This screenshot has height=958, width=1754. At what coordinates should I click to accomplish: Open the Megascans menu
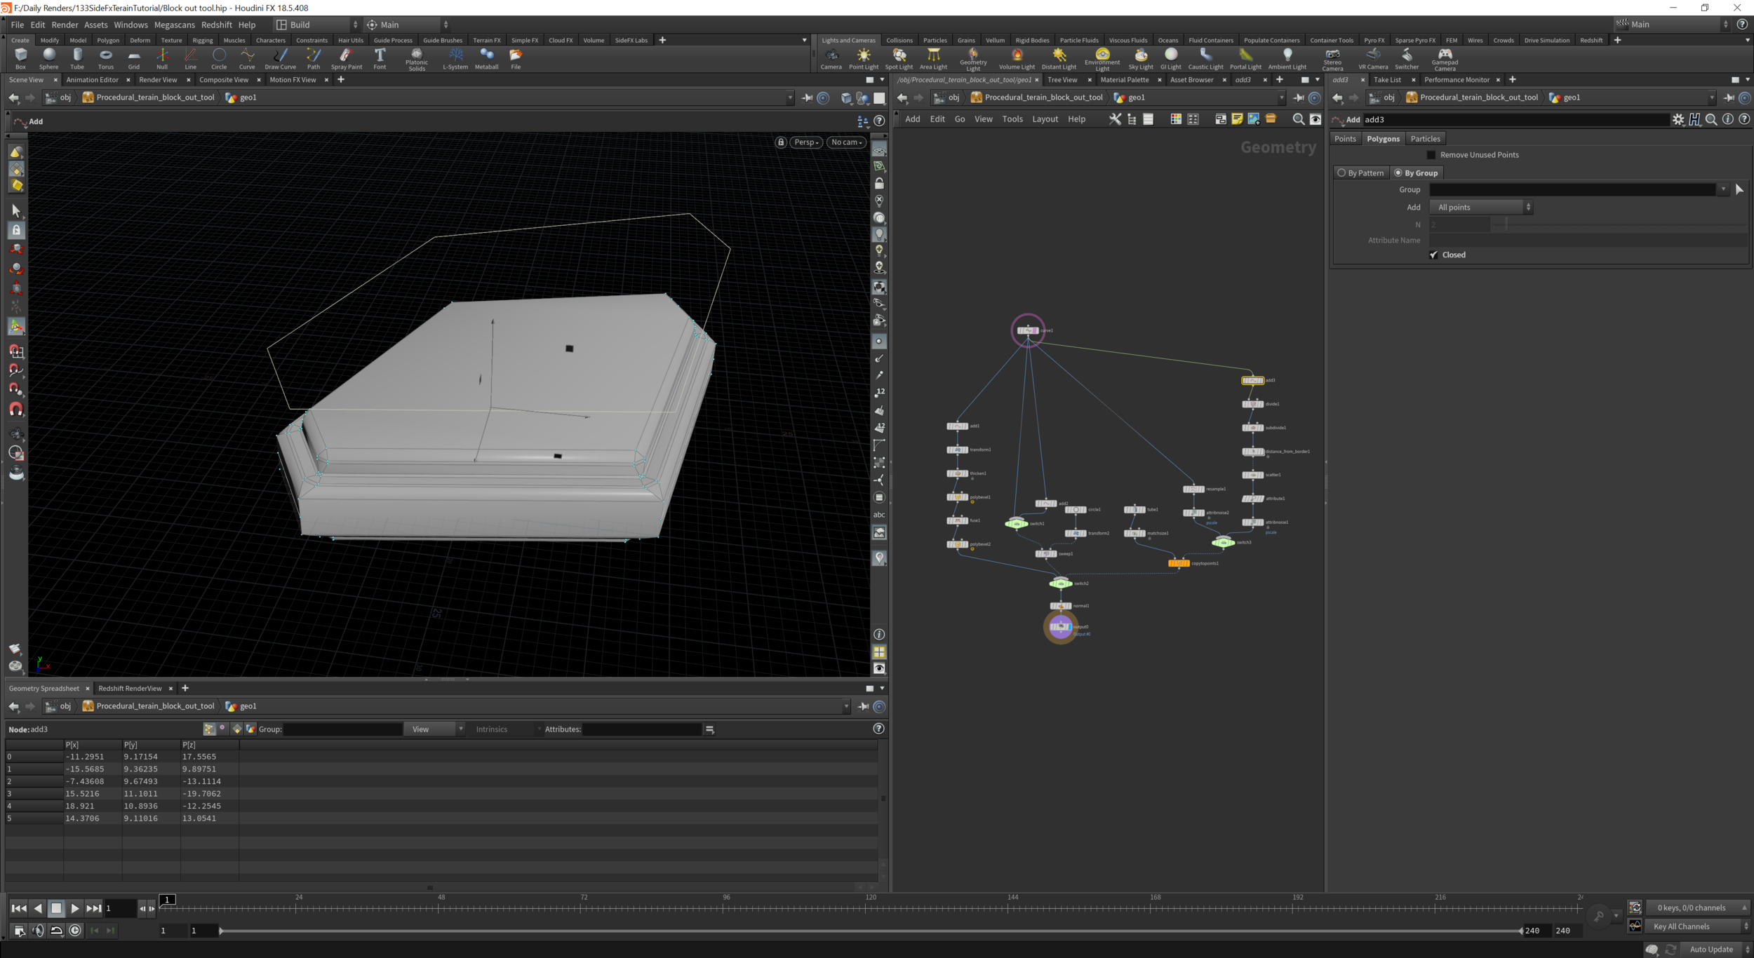[x=174, y=25]
